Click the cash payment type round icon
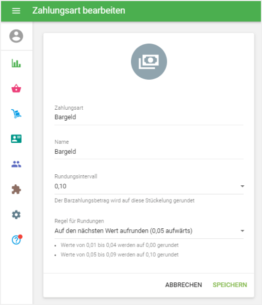Screen dimensions: 262x305 (149, 61)
